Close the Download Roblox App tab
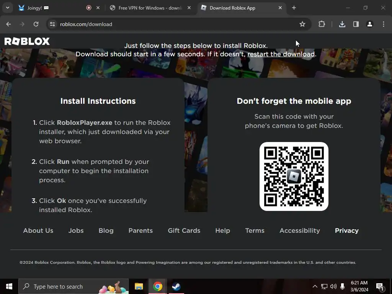This screenshot has width=392, height=294. pos(280,8)
